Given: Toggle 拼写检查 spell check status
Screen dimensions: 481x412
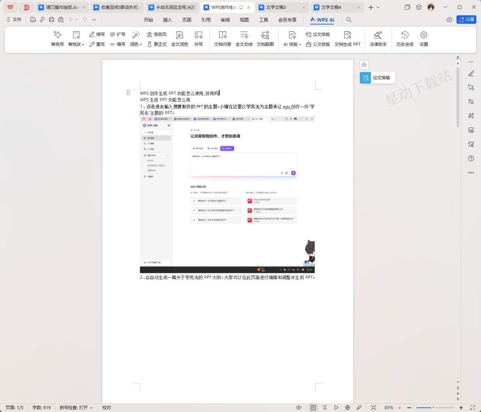Looking at the screenshot, I should (x=76, y=408).
